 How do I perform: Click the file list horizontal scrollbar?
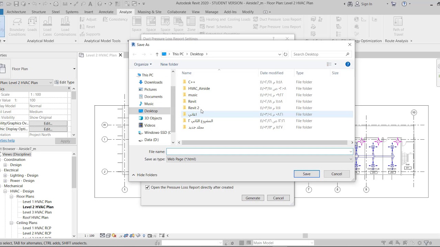coord(265,142)
